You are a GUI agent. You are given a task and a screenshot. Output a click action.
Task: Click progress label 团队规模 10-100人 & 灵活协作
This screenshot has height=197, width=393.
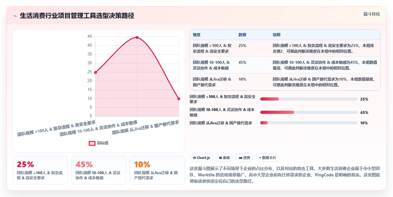pyautogui.click(x=222, y=112)
